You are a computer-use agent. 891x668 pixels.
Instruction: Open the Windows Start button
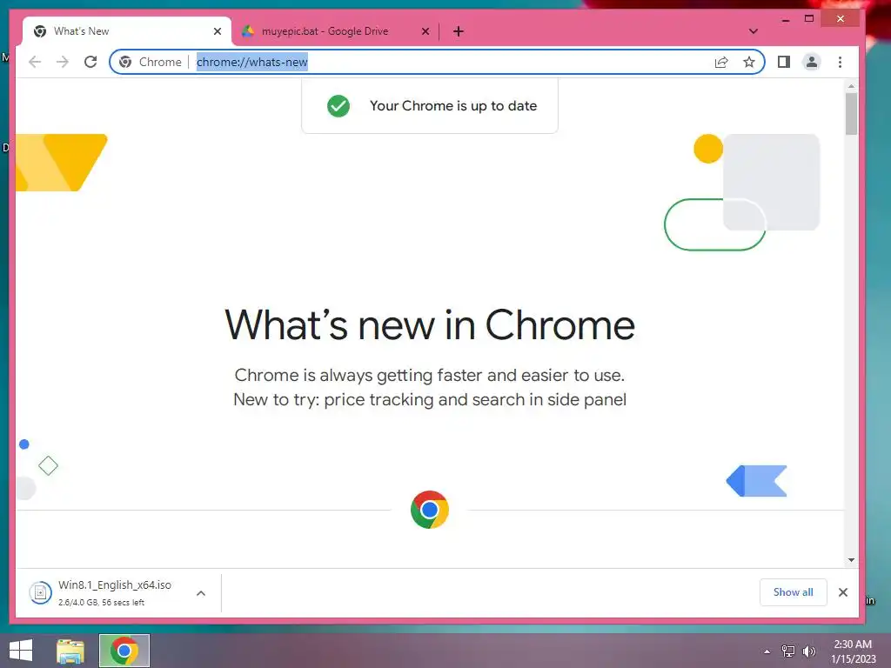click(x=21, y=651)
